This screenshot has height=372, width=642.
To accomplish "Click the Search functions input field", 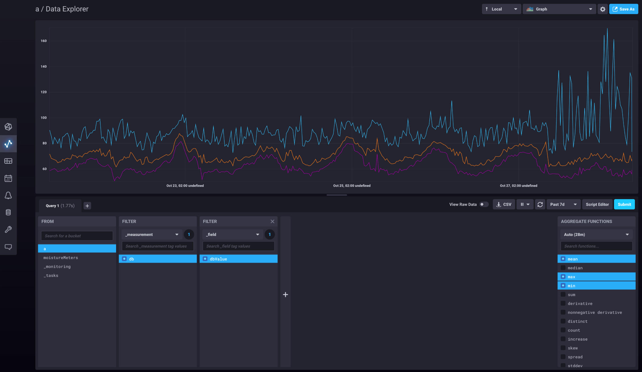I will [596, 246].
